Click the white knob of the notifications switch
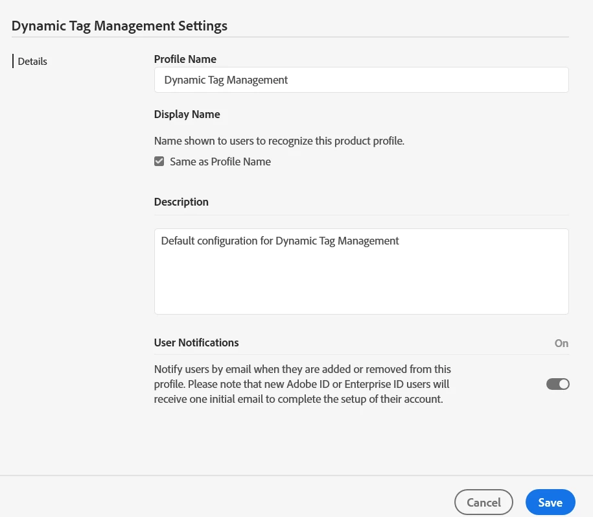This screenshot has width=593, height=517. (564, 384)
